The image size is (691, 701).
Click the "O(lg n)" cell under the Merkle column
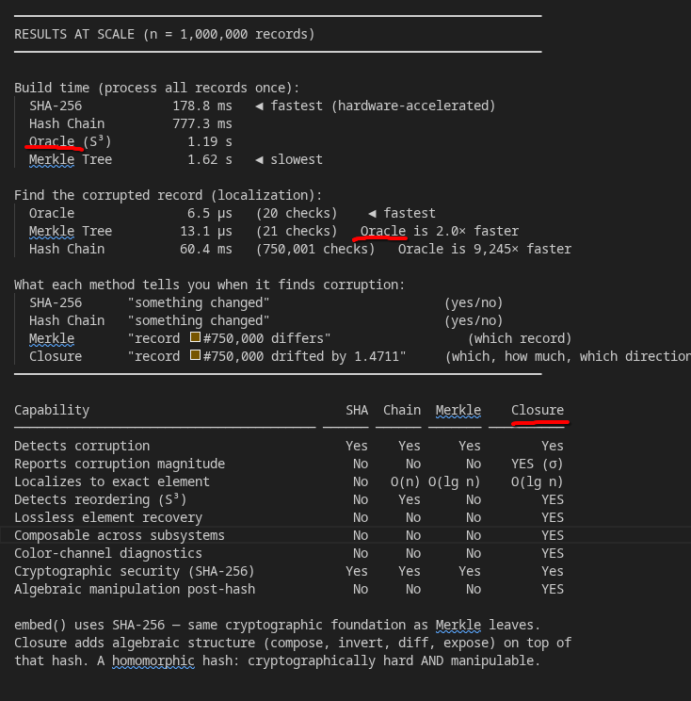[x=455, y=481]
